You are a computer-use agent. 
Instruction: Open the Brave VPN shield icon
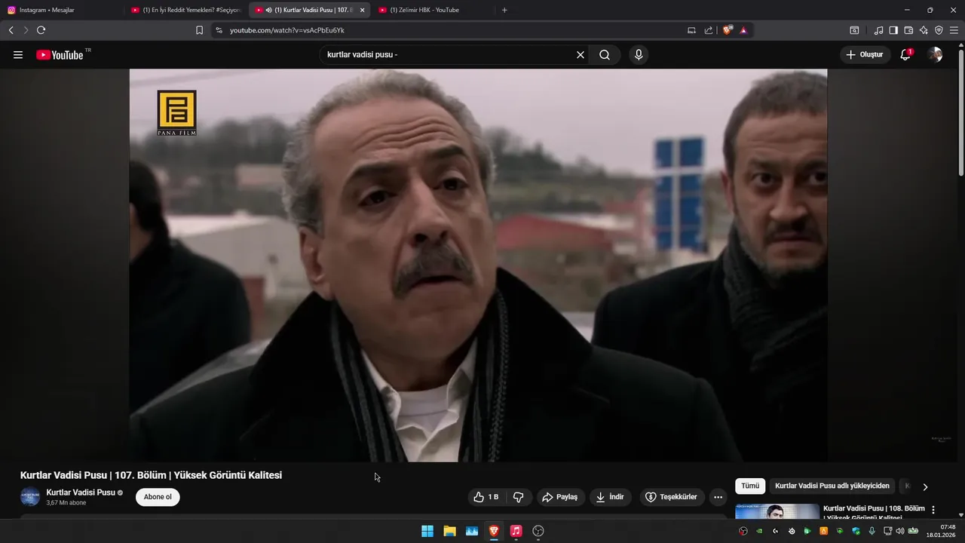[x=939, y=30]
